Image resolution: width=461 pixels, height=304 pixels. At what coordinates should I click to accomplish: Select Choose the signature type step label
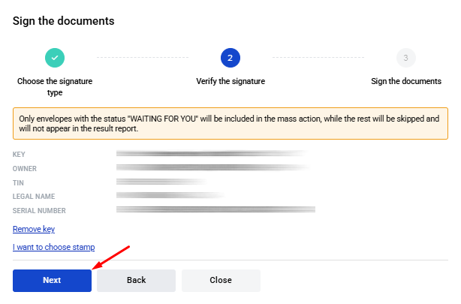click(x=55, y=87)
